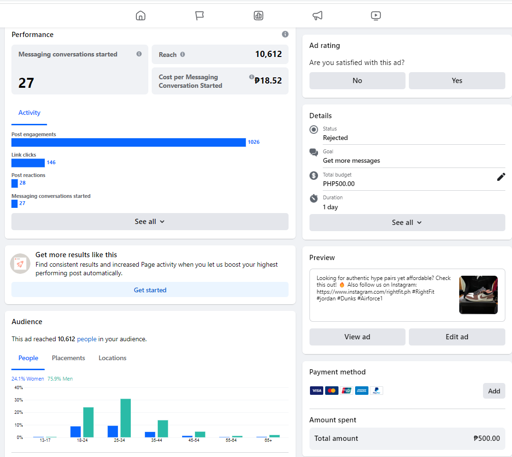Image resolution: width=512 pixels, height=457 pixels.
Task: Click the info icon next to Reach
Action: click(183, 55)
